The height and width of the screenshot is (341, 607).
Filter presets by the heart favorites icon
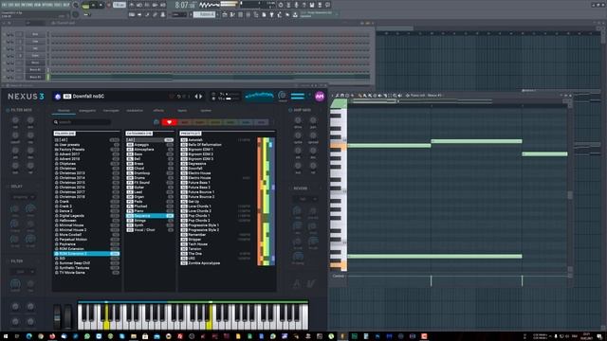click(x=169, y=122)
